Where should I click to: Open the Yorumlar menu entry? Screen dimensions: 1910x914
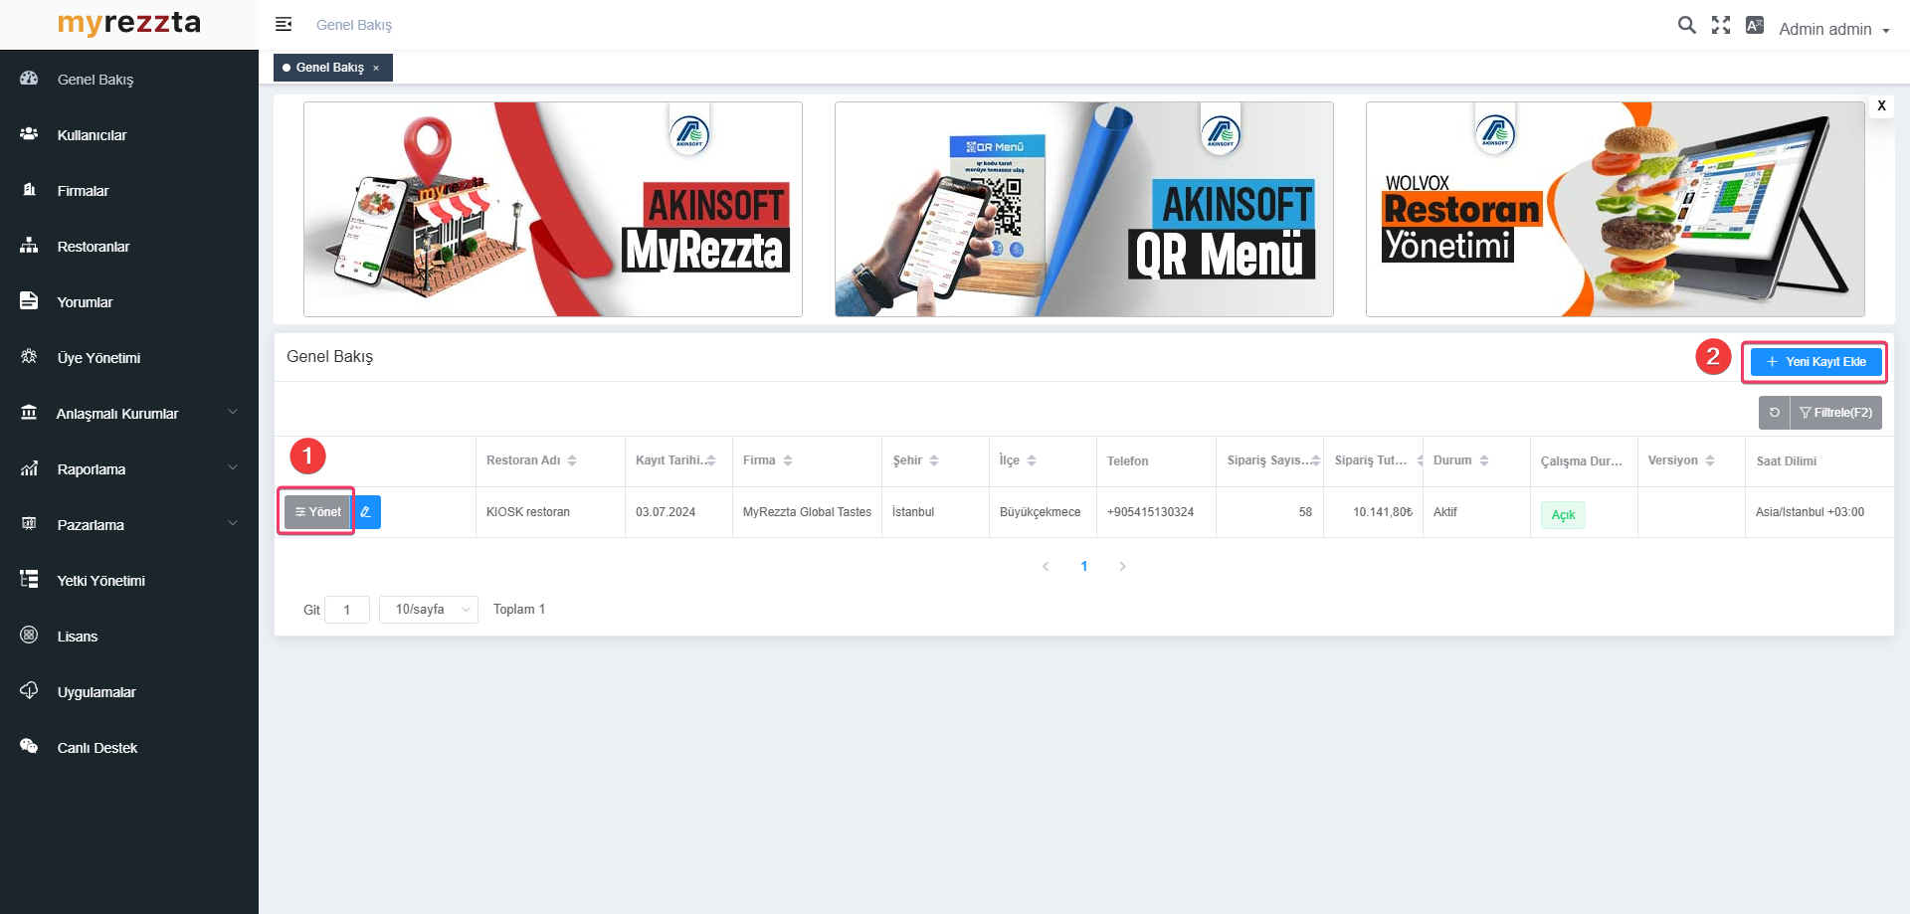(85, 302)
